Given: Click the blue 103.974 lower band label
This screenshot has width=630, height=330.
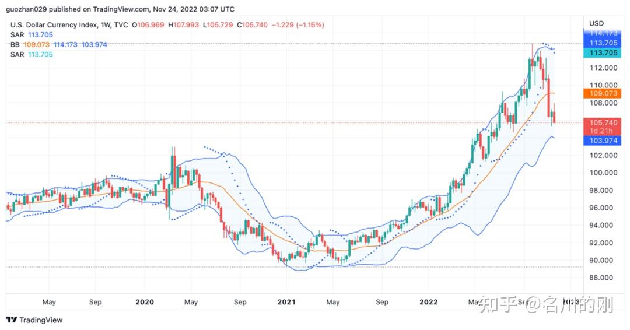Looking at the screenshot, I should [x=602, y=141].
